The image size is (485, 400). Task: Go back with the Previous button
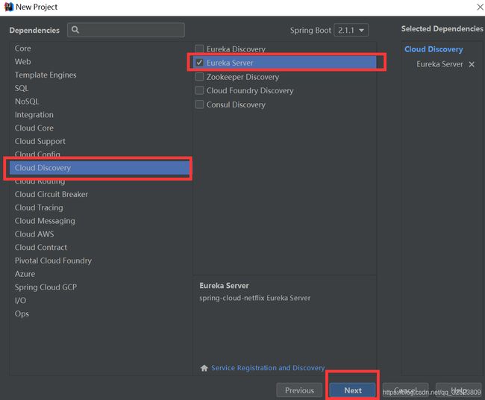(x=299, y=390)
